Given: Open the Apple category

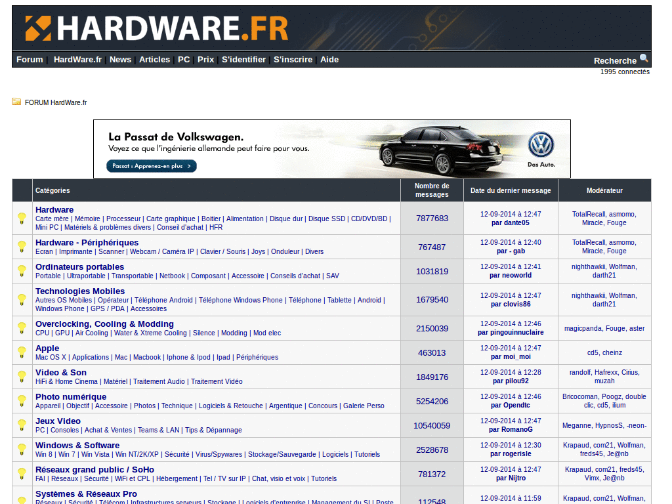Looking at the screenshot, I should (x=47, y=348).
